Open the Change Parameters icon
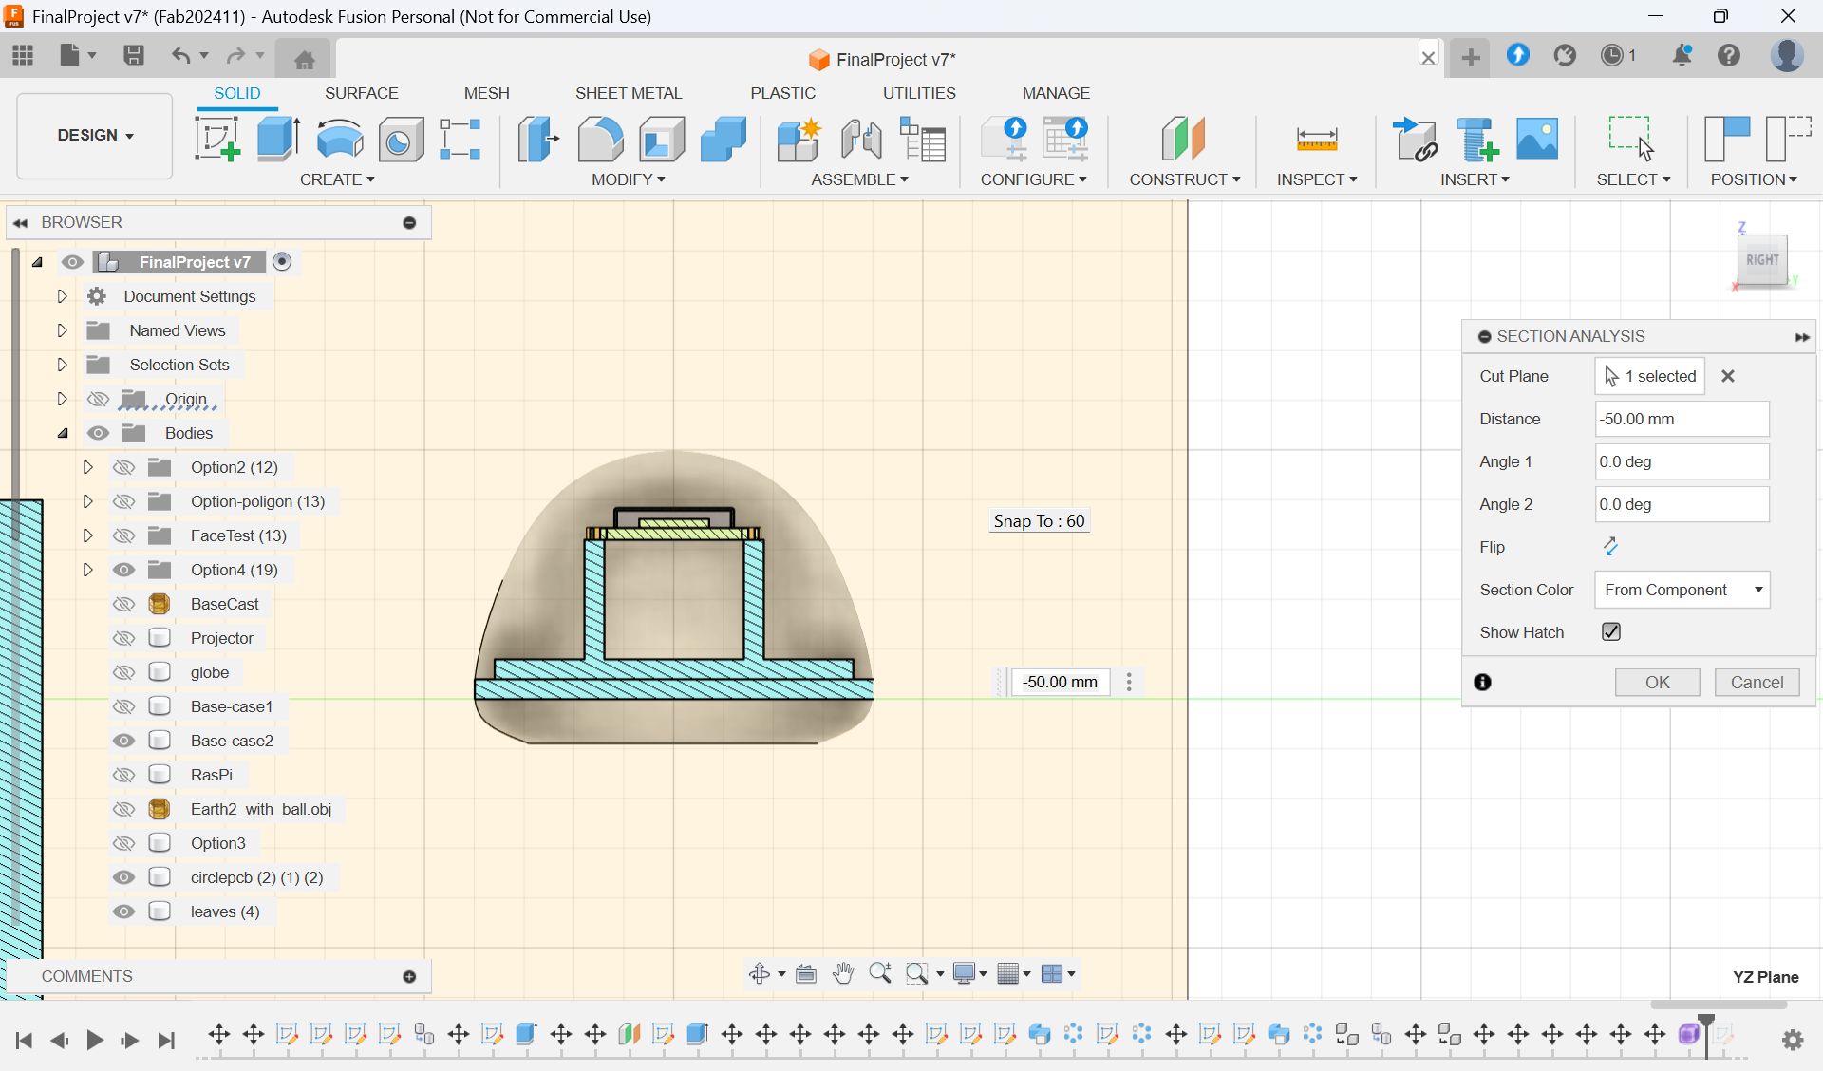This screenshot has width=1823, height=1071. pos(923,140)
